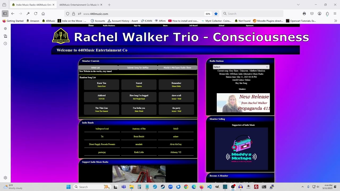Image resolution: width=340 pixels, height=191 pixels.
Task: Open the Windows Start menu
Action: [68, 187]
